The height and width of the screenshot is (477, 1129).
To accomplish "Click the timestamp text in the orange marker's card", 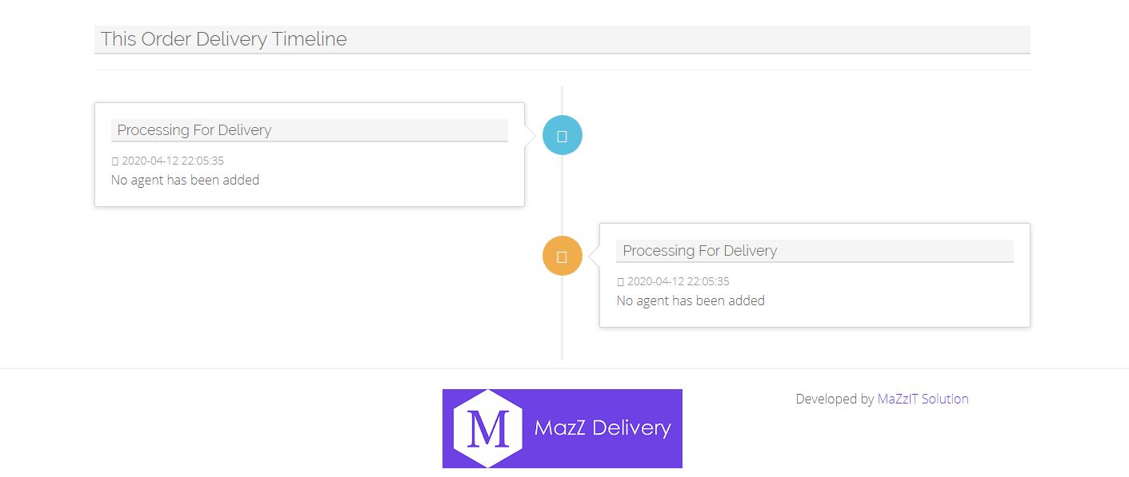I will (679, 281).
